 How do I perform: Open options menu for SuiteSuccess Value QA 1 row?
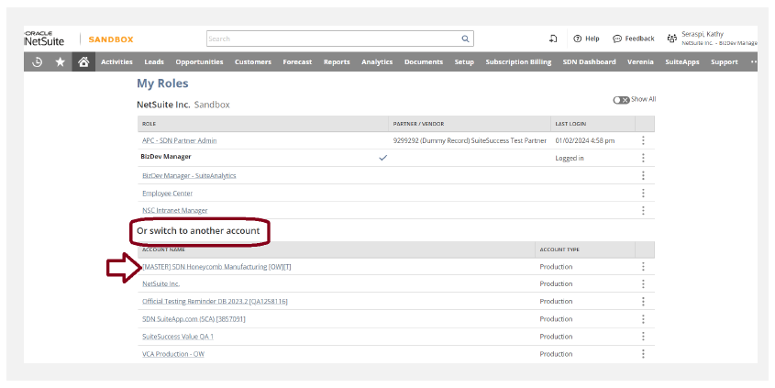point(643,336)
